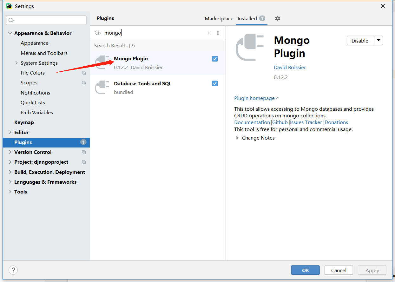This screenshot has width=395, height=282.
Task: Open the Disable button dropdown arrow
Action: [x=379, y=41]
